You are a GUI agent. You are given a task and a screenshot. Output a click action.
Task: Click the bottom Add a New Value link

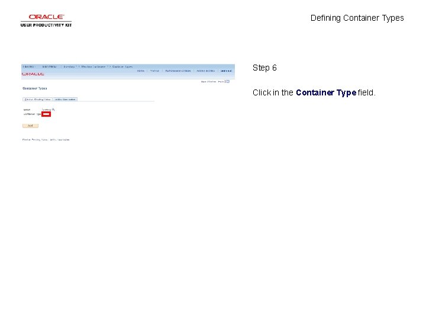(x=60, y=140)
